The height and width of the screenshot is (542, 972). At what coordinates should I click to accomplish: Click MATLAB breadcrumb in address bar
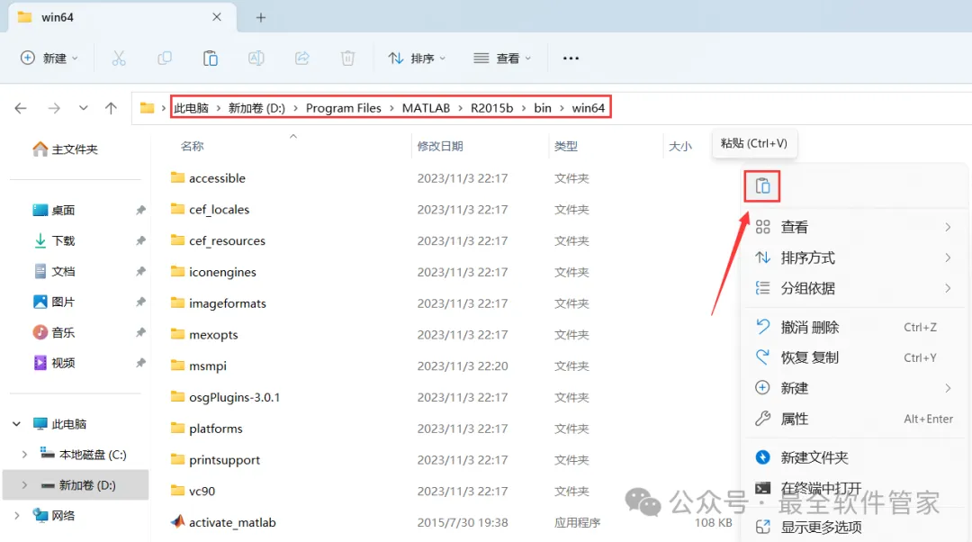click(426, 108)
